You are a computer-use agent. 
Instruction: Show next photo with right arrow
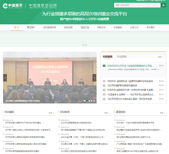94,78
